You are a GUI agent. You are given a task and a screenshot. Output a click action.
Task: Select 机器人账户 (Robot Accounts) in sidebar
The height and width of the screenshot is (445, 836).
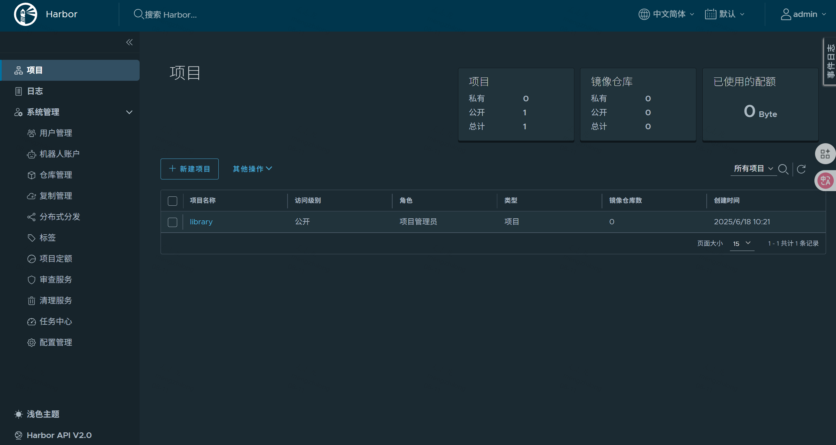[x=60, y=154]
